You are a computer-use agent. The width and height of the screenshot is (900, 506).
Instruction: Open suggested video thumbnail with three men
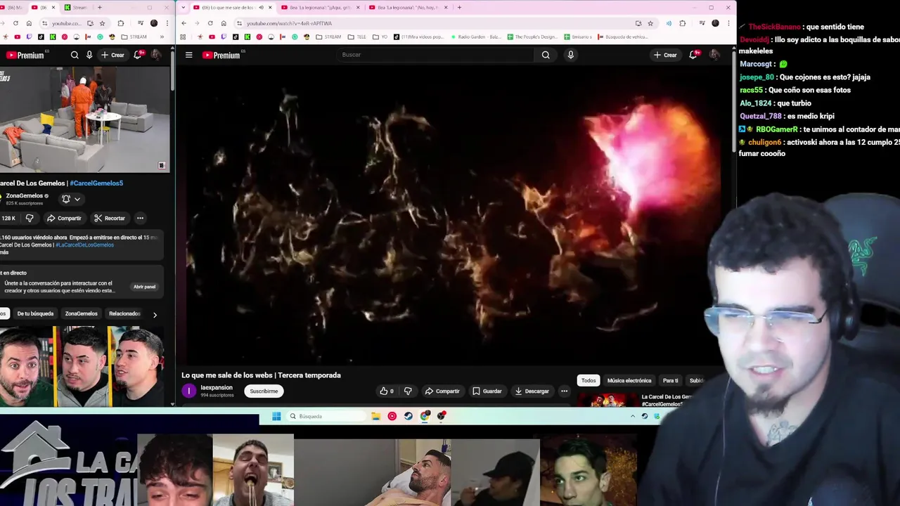(82, 366)
